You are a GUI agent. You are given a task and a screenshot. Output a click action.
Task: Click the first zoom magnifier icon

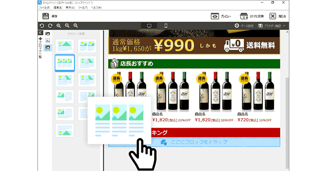tap(59, 26)
